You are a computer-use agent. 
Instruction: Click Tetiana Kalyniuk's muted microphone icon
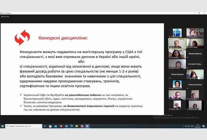coord(170,78)
